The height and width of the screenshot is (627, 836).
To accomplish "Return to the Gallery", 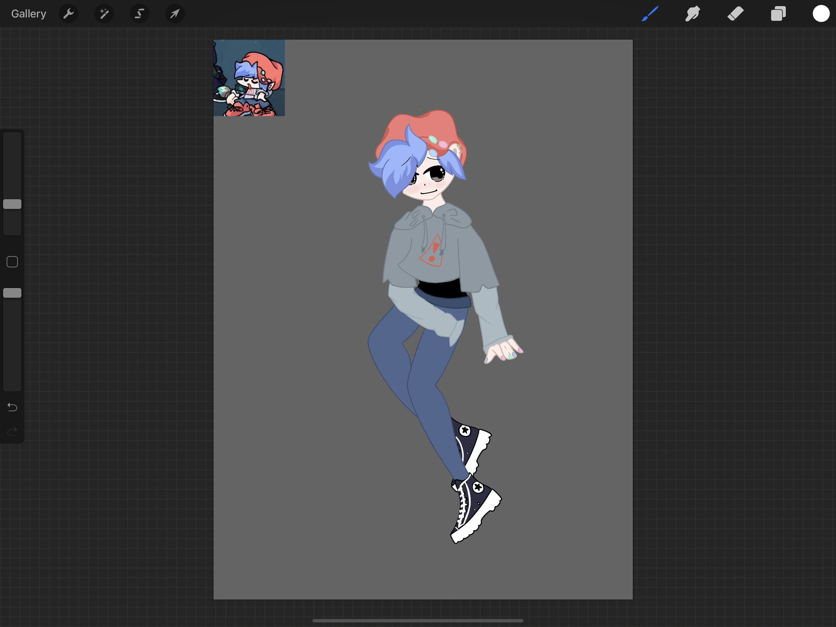I will click(x=28, y=13).
